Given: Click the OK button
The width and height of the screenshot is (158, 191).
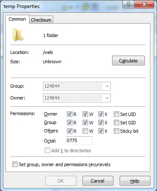Looking at the screenshot, I should click(x=61, y=181).
